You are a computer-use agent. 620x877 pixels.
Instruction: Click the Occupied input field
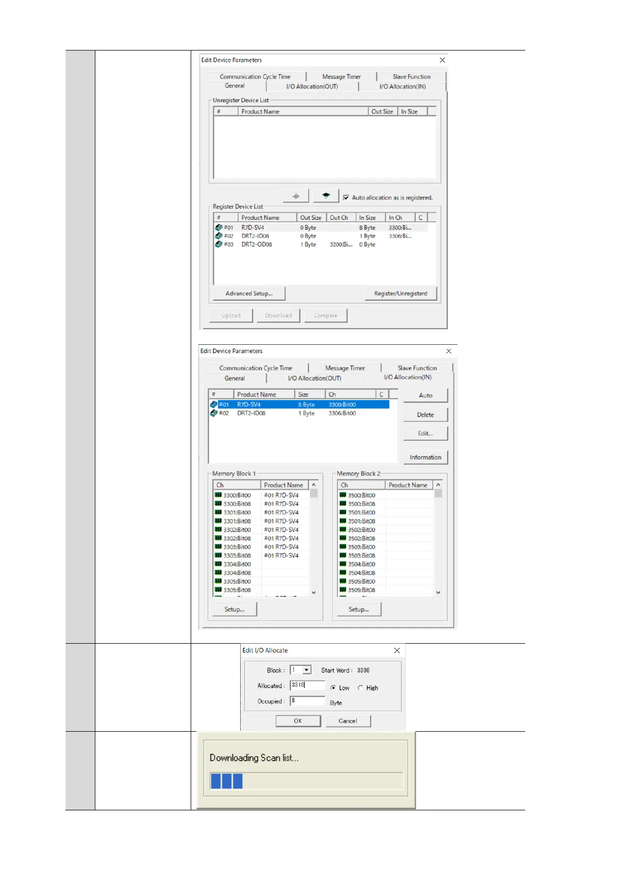[x=307, y=701]
